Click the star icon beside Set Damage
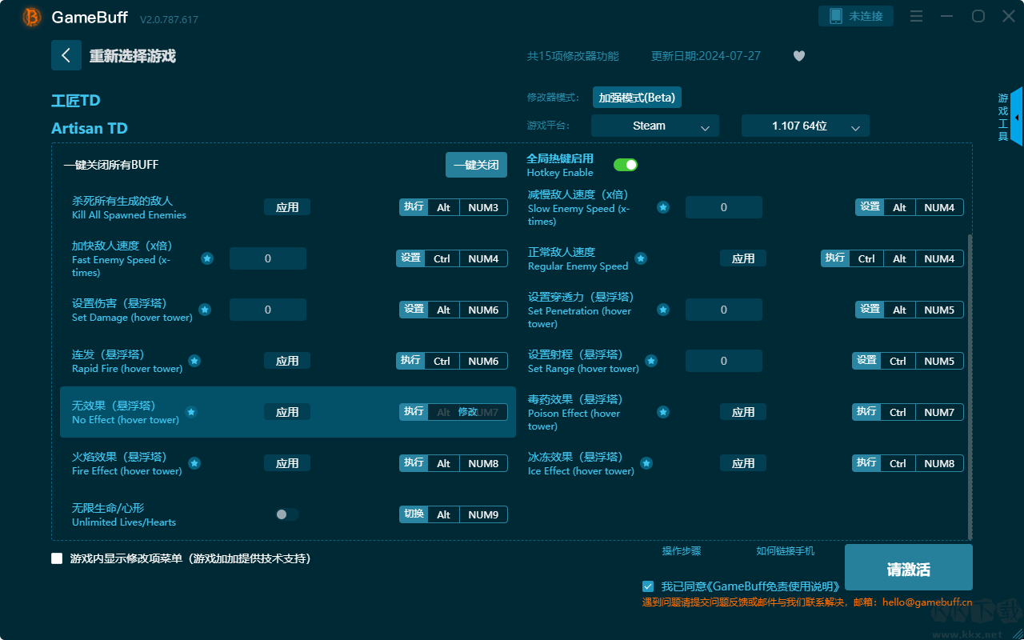The image size is (1024, 640). tap(205, 310)
